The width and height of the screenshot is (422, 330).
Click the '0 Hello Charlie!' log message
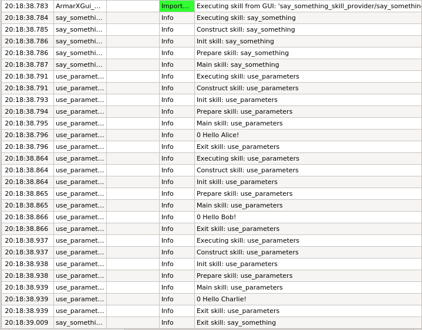[x=221, y=299]
